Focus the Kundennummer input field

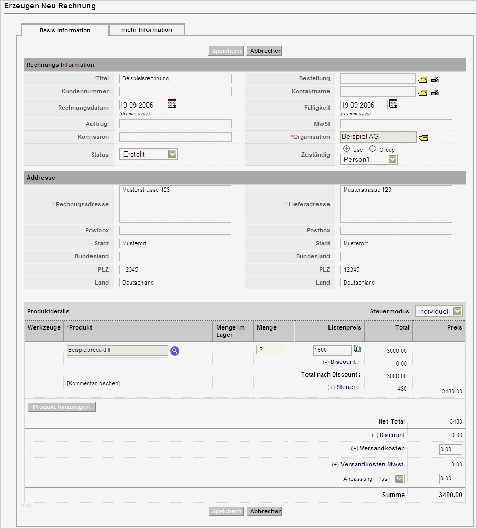click(x=175, y=91)
